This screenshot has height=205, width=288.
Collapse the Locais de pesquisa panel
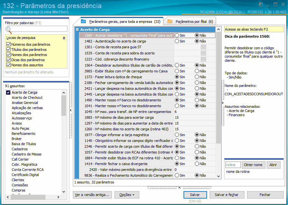[64, 38]
